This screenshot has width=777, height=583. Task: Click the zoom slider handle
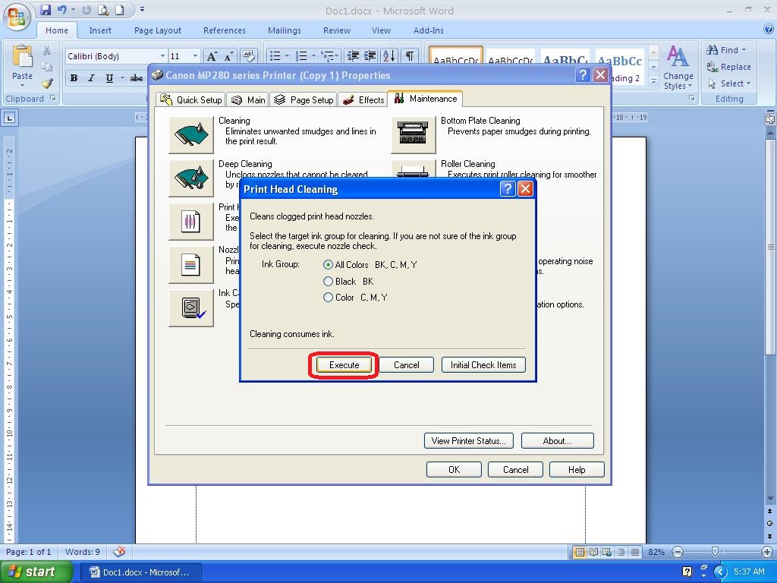pos(715,551)
